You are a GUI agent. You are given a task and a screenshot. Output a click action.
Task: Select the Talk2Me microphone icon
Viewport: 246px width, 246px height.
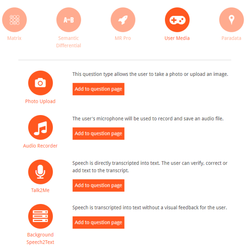(x=40, y=172)
